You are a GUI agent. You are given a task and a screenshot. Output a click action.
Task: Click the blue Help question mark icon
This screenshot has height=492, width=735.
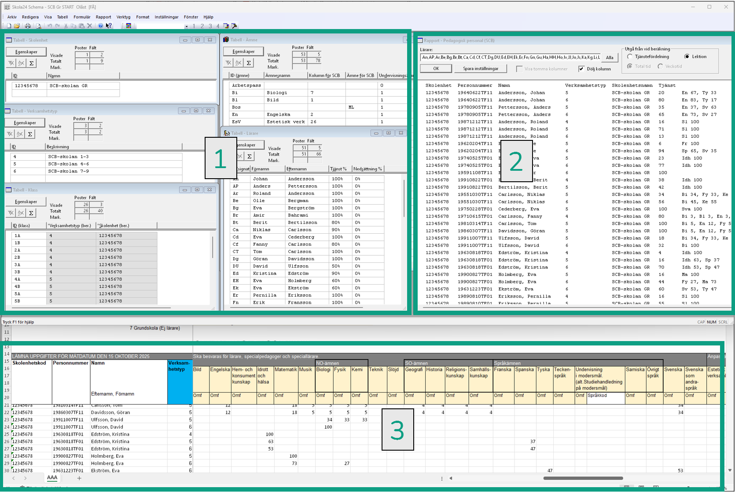tap(101, 26)
